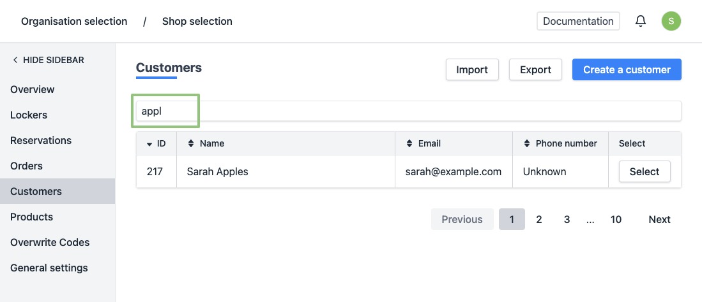Click the customer search field
The height and width of the screenshot is (302, 702).
[x=409, y=111]
